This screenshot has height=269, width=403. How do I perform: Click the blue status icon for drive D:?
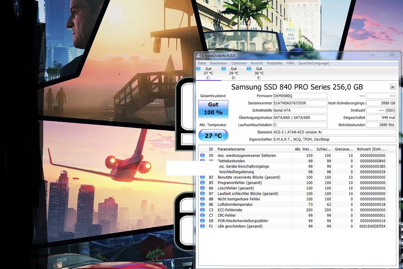224,69
